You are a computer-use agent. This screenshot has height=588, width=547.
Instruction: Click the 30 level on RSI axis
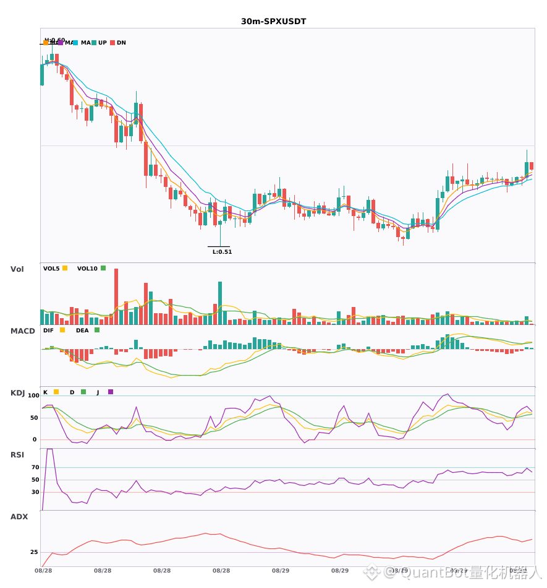[35, 492]
